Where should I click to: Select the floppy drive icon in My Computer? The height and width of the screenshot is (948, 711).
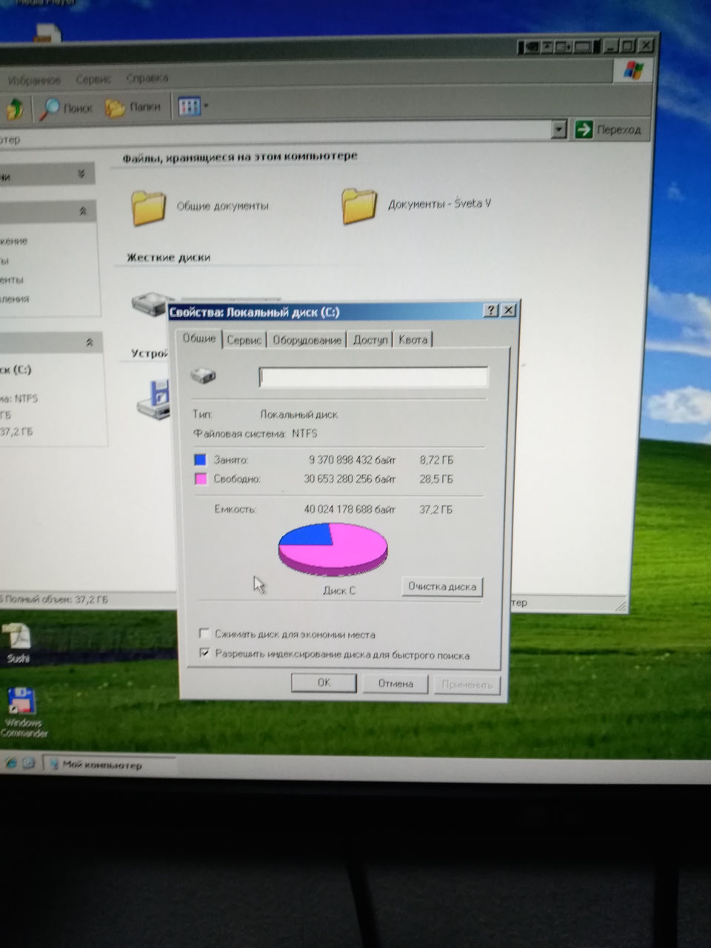(x=154, y=400)
